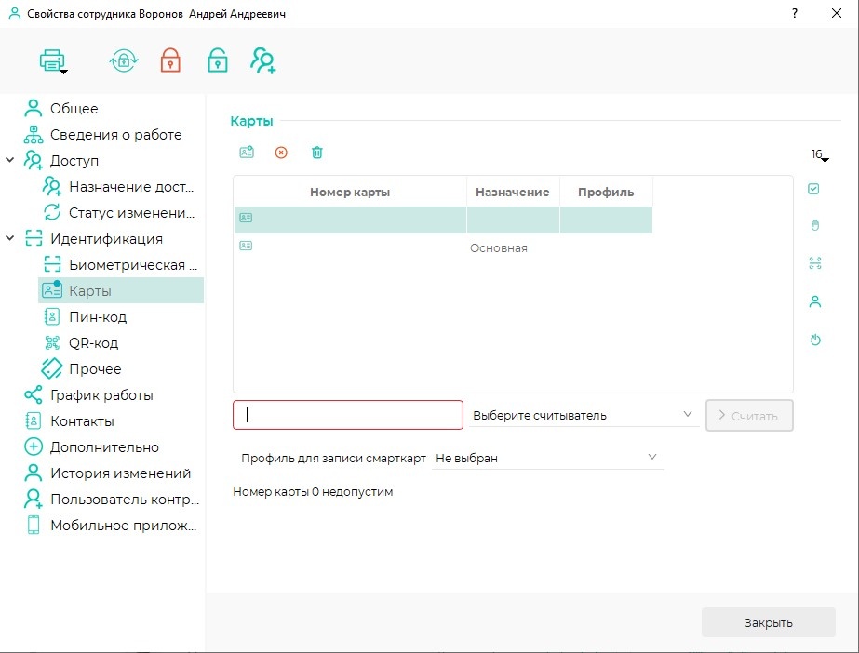Click the QR-код icon in sidebar
The width and height of the screenshot is (859, 653).
pyautogui.click(x=52, y=343)
